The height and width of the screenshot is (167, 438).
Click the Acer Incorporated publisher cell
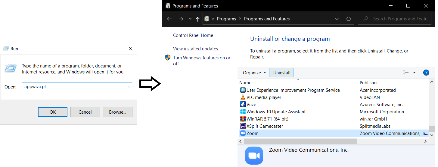pyautogui.click(x=377, y=90)
